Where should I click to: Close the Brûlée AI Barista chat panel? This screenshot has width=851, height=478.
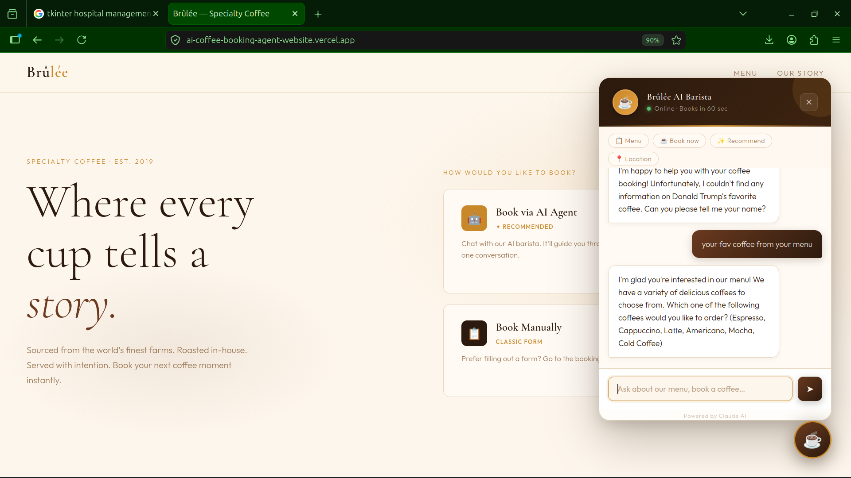tap(809, 102)
